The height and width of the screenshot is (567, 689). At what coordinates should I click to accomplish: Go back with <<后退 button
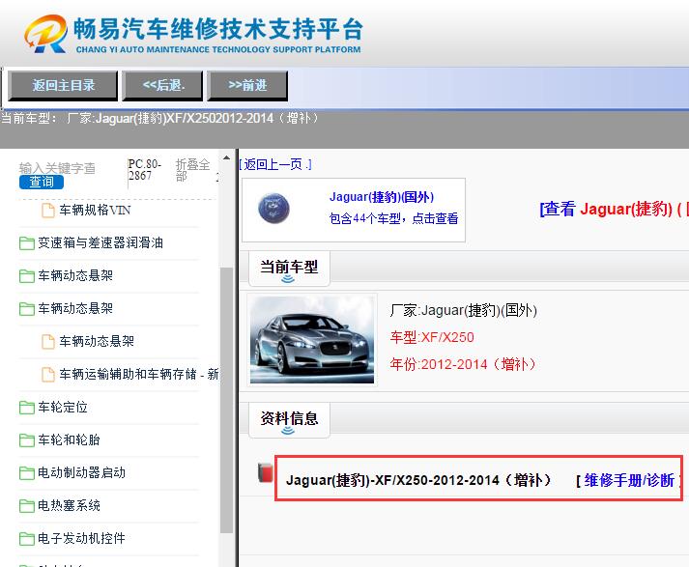(x=162, y=86)
